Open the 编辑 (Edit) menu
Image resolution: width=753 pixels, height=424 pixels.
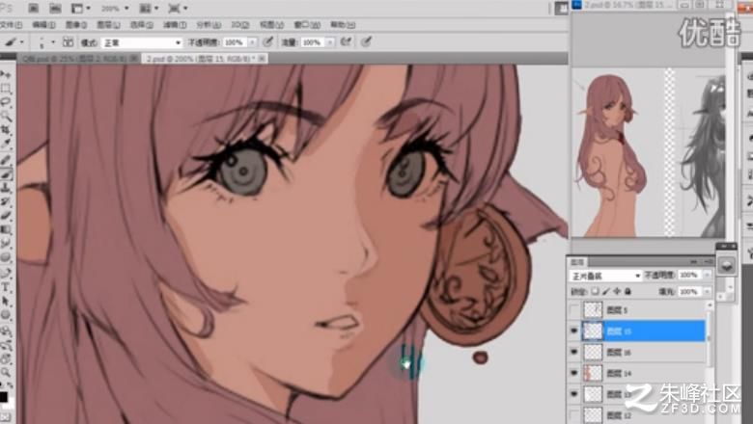(43, 24)
